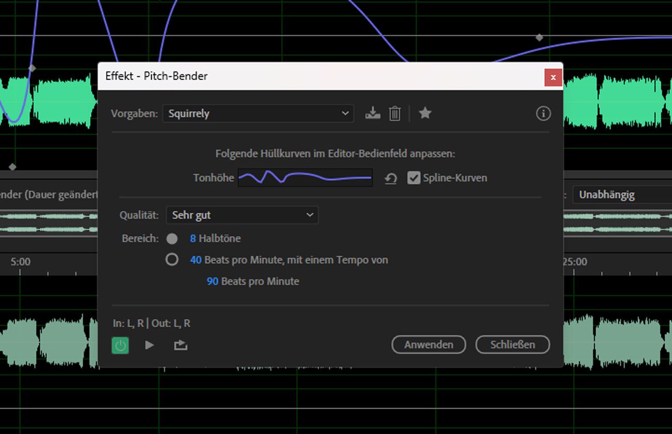The width and height of the screenshot is (672, 434).
Task: Click the Tonhöhe envelope curve preview
Action: 305,178
